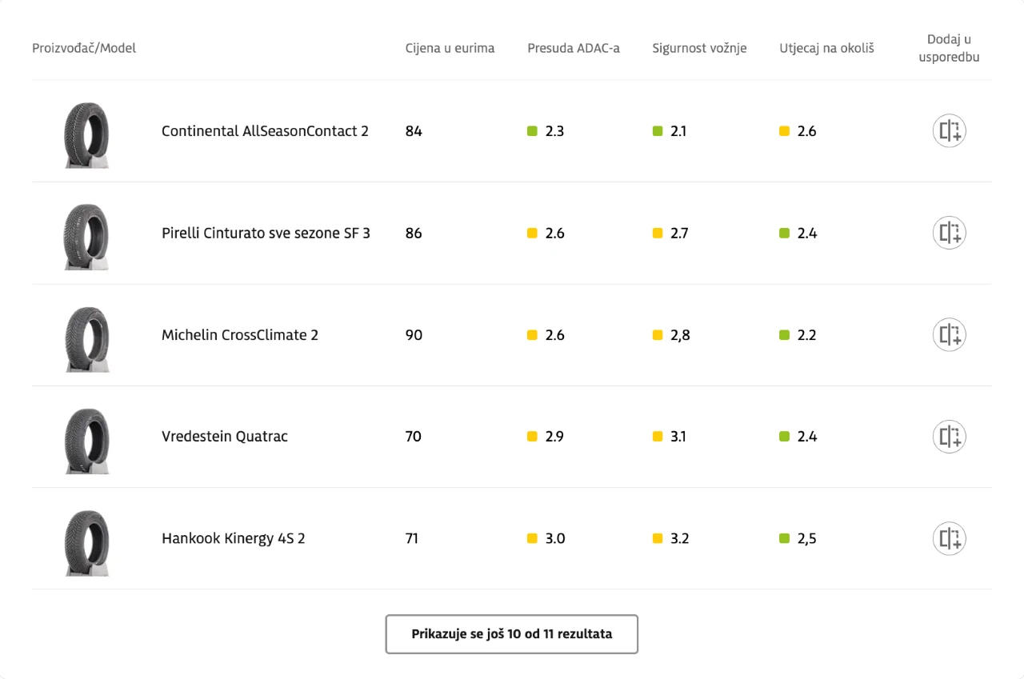Viewport: 1024px width, 679px height.
Task: Click green ADAC rating swatch for Continental
Action: coord(532,131)
